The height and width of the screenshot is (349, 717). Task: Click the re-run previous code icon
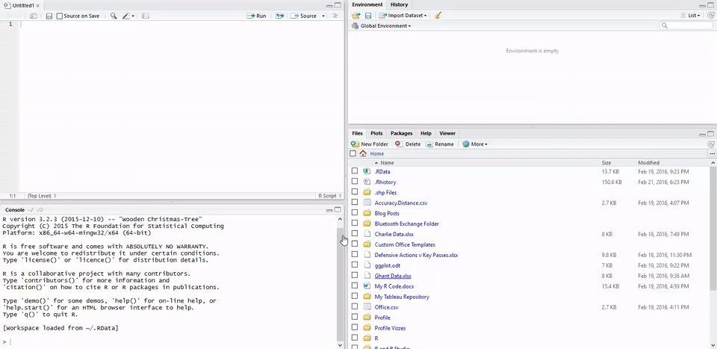pyautogui.click(x=279, y=16)
